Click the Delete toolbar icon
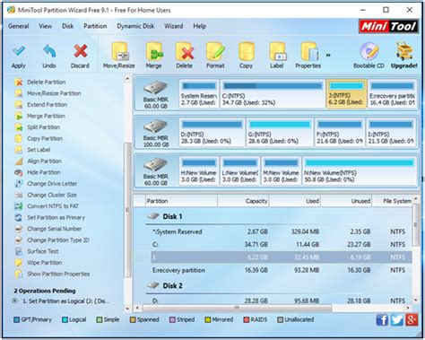This screenshot has width=425, height=340. click(185, 51)
